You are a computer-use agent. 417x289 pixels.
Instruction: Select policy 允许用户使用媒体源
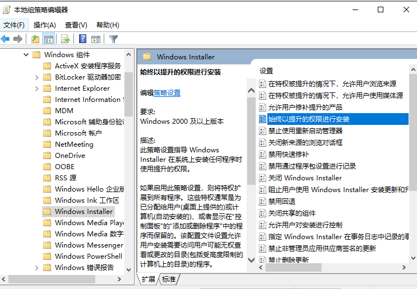(x=331, y=95)
